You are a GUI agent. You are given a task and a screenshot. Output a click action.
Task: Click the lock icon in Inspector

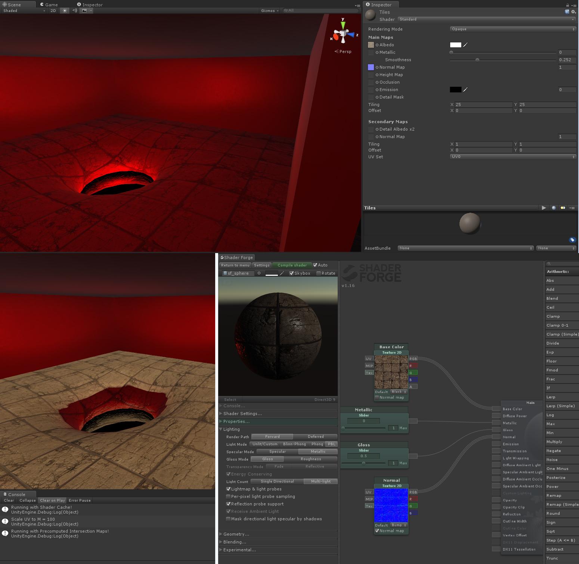pyautogui.click(x=567, y=5)
